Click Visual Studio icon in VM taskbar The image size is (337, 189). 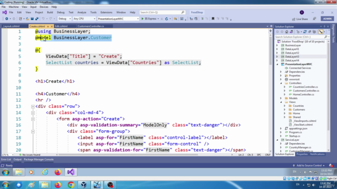pyautogui.click(x=71, y=172)
